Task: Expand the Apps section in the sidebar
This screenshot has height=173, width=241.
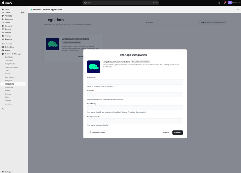Action: (x=4, y=109)
